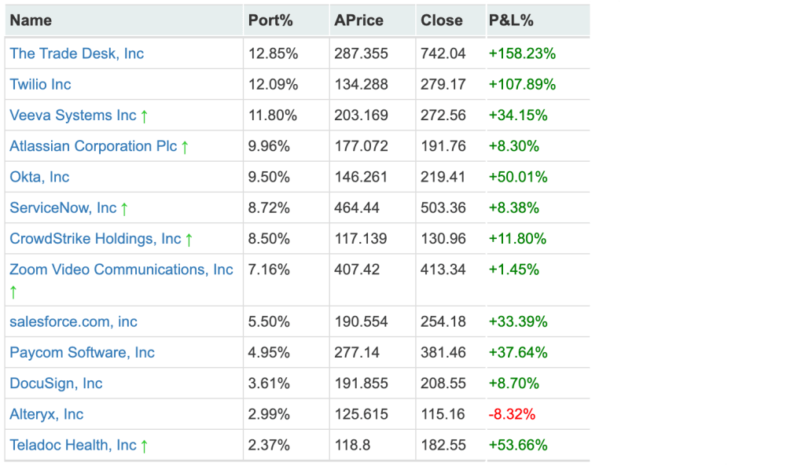Image resolution: width=805 pixels, height=466 pixels.
Task: Open Atlassian Corporation Plc link
Action: pos(93,146)
